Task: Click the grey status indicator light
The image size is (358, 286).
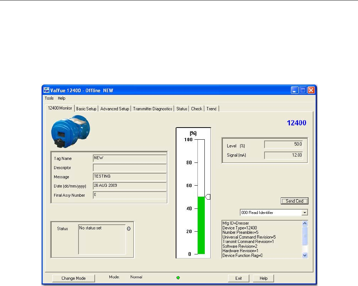Action: [129, 229]
